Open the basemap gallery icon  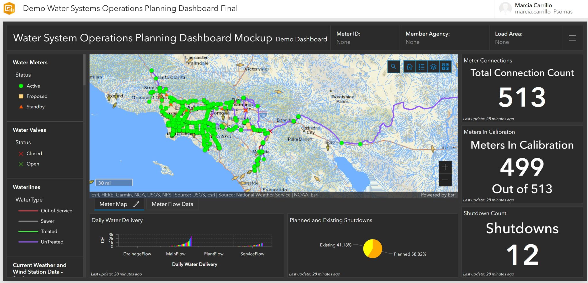[x=445, y=66]
